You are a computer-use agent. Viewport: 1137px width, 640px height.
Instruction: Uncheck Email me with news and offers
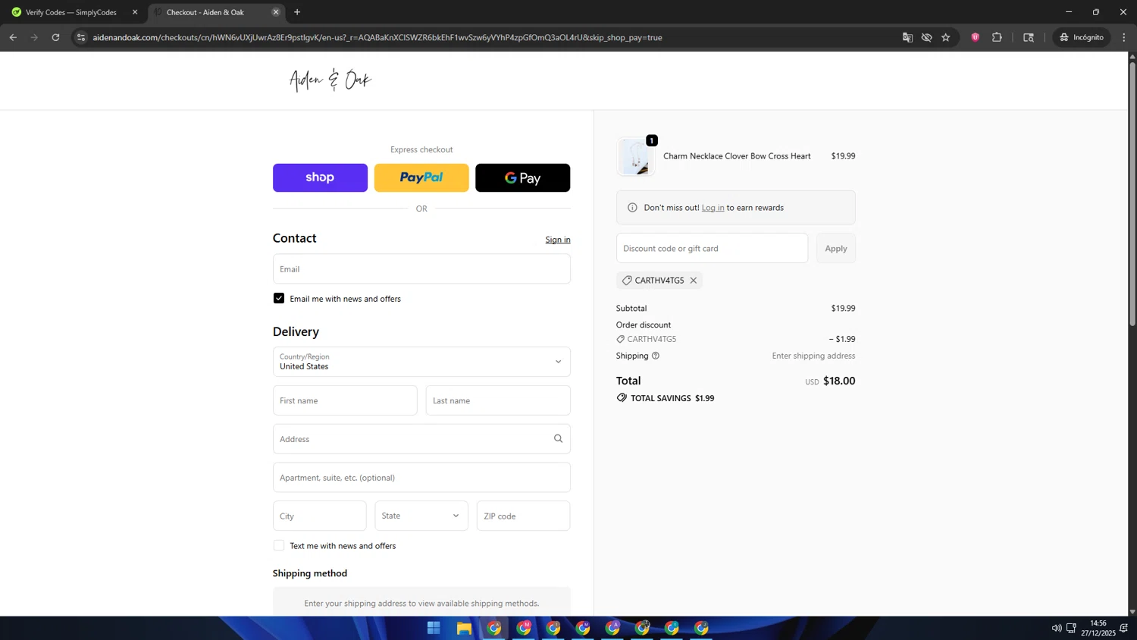pos(279,299)
